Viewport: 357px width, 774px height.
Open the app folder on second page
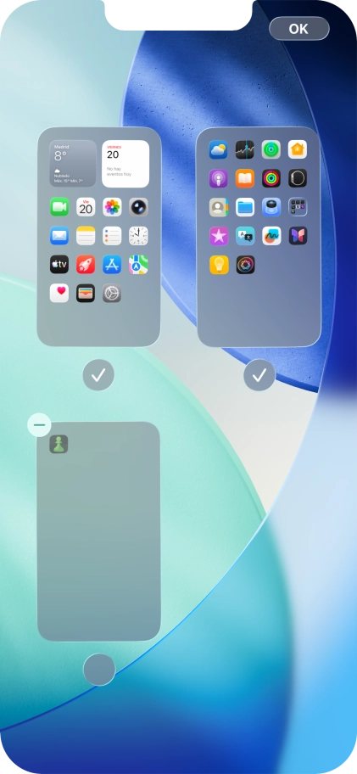(x=298, y=207)
